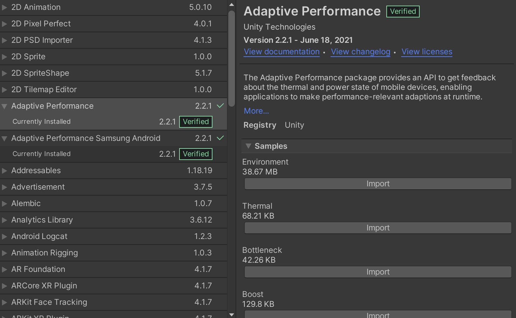The width and height of the screenshot is (516, 318).
Task: Click the green checkmark beside Adaptive Performance
Action: (x=220, y=106)
